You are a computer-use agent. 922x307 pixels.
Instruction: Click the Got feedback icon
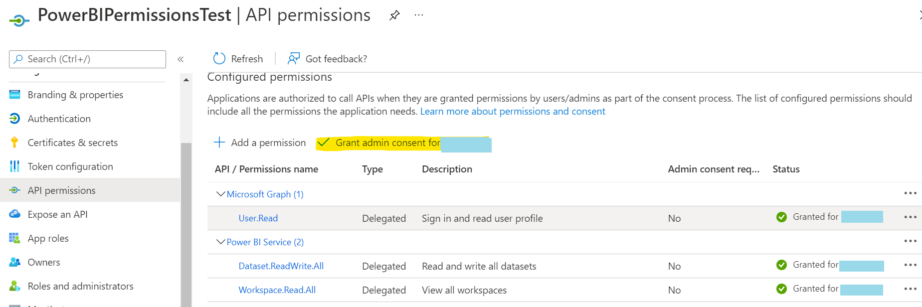tap(294, 59)
